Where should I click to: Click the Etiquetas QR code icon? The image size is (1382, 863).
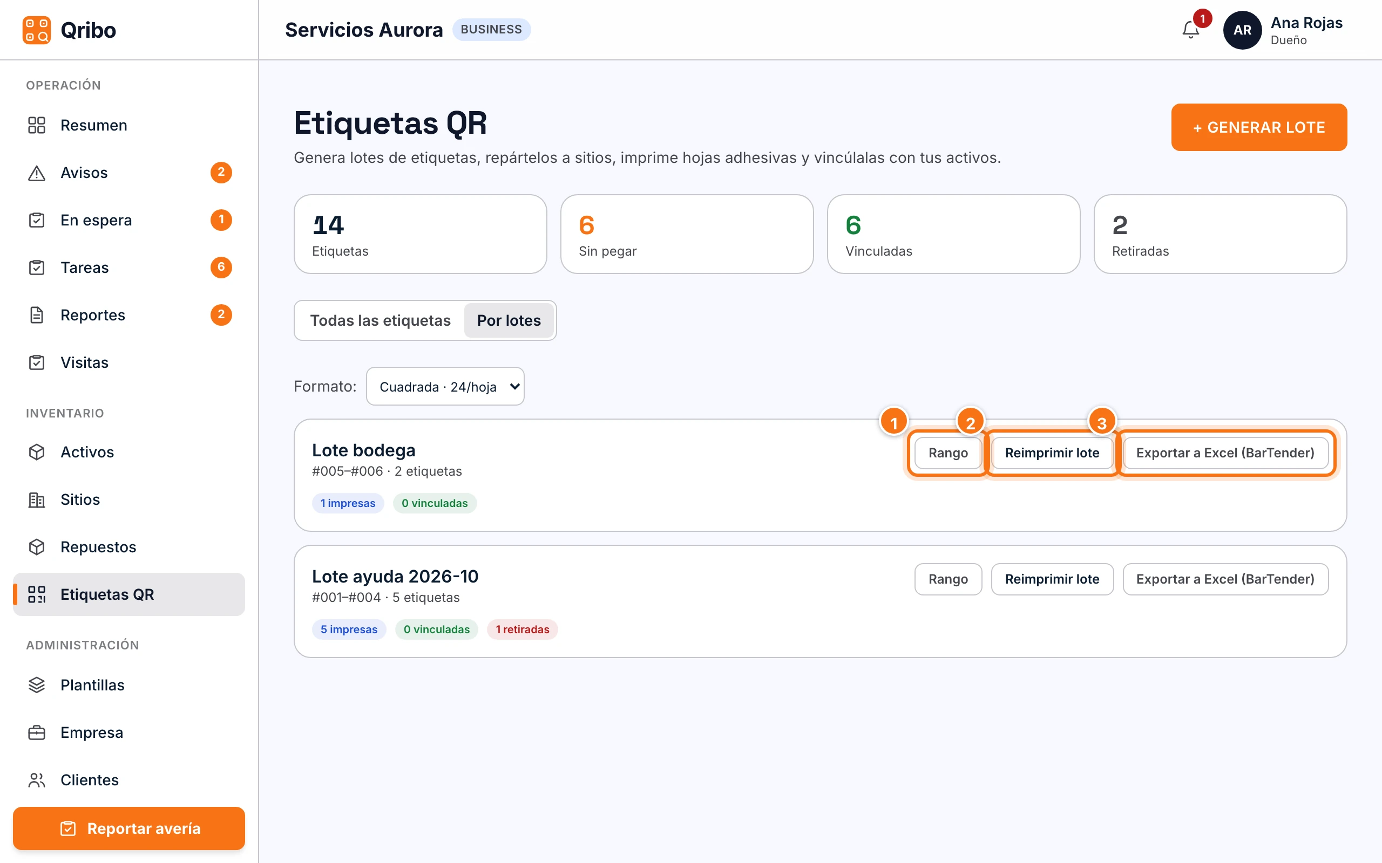[x=37, y=594]
